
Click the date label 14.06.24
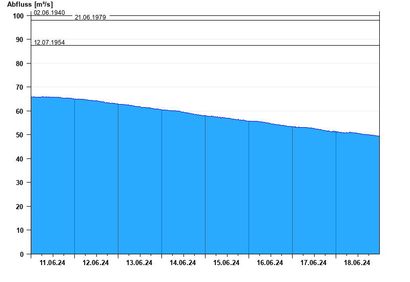(x=183, y=263)
